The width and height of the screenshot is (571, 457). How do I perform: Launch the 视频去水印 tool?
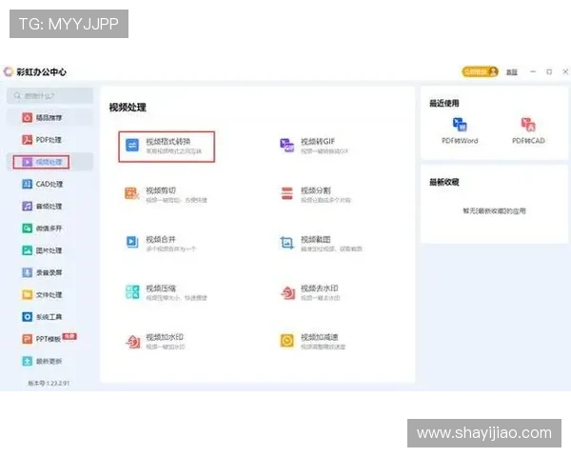pos(310,292)
